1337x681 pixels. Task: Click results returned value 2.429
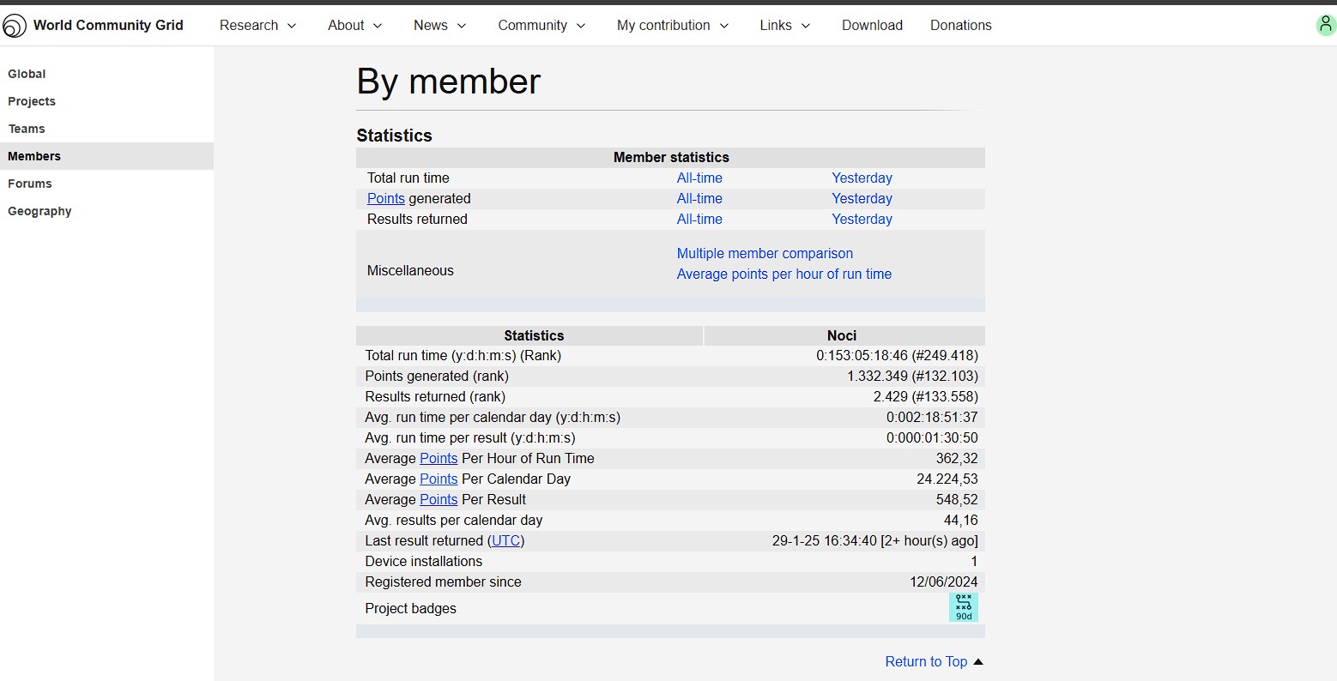click(x=891, y=396)
